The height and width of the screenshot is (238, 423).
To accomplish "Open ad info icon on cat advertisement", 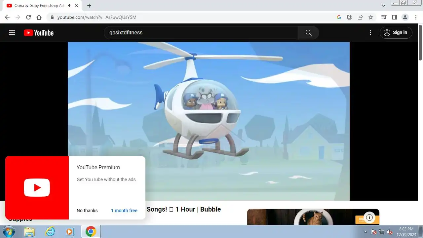I will [x=369, y=218].
